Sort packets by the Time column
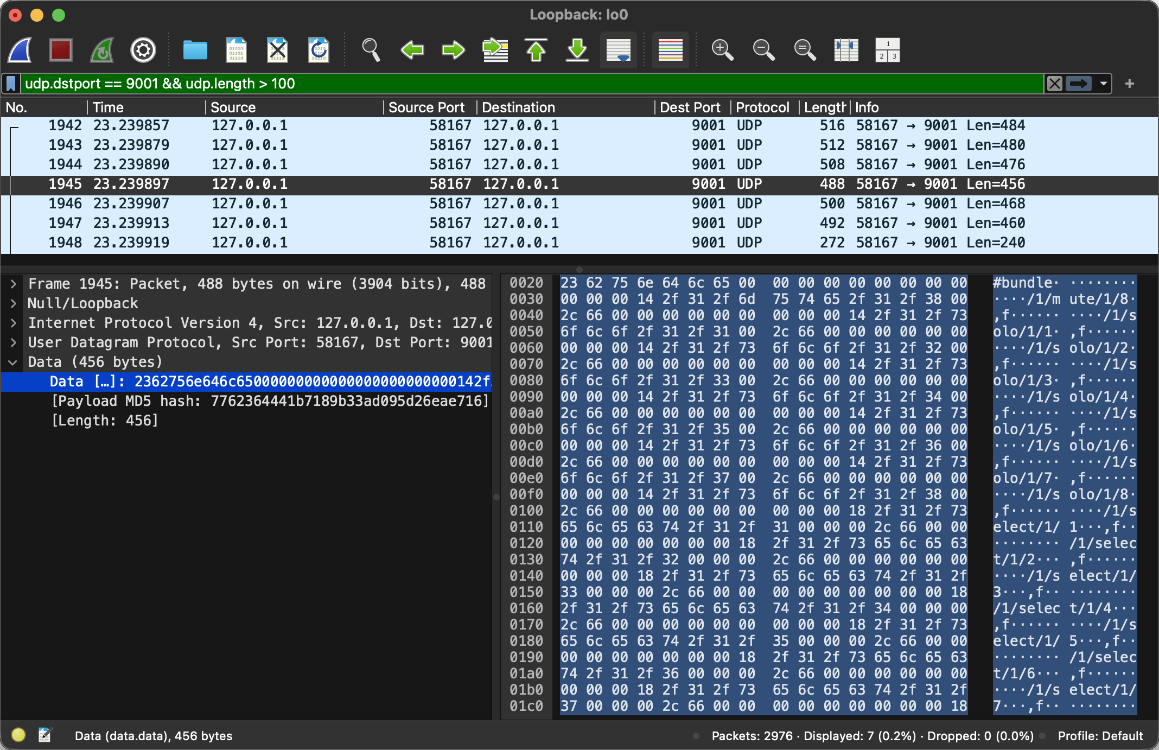The width and height of the screenshot is (1159, 750). pyautogui.click(x=147, y=107)
